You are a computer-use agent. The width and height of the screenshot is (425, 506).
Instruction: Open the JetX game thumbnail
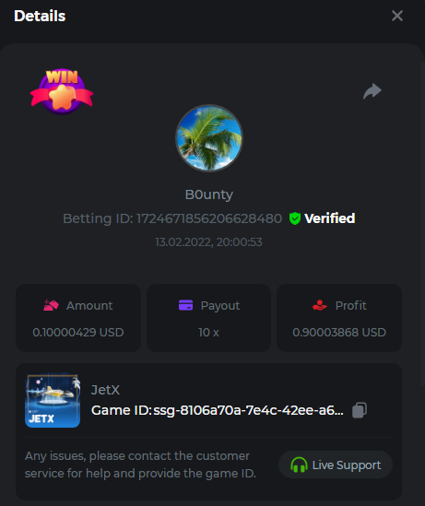tap(53, 400)
